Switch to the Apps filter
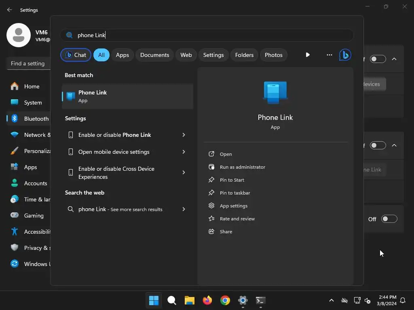Viewport: 414px width, 310px height. click(x=122, y=55)
